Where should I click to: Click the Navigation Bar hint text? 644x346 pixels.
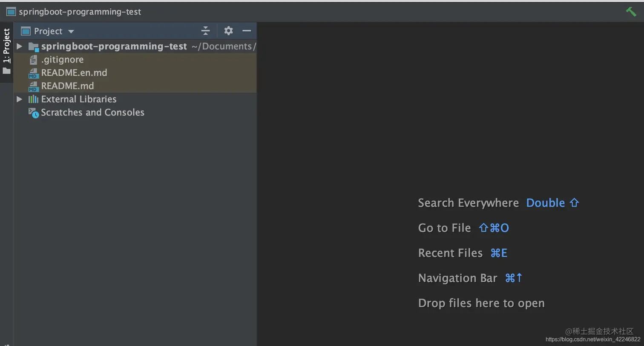pos(457,278)
